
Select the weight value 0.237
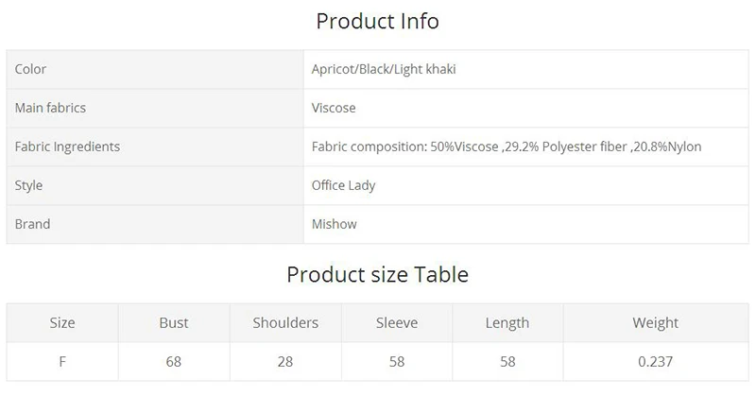pos(655,361)
